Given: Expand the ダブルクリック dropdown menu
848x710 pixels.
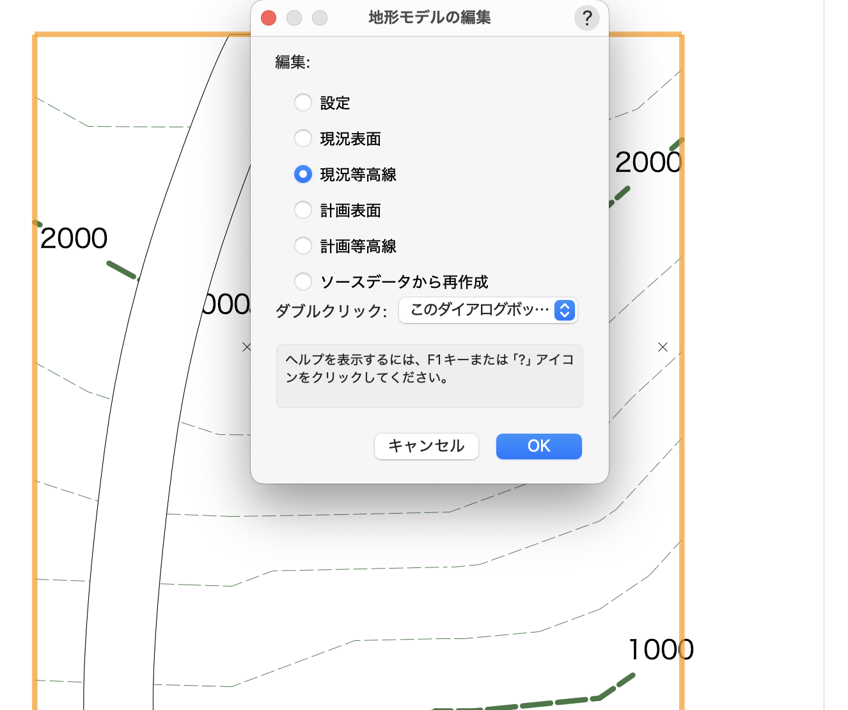Looking at the screenshot, I should [488, 310].
